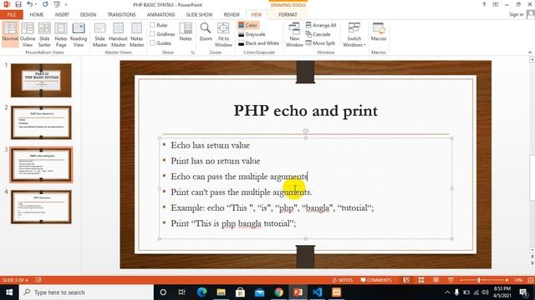Open the FILE tab

click(x=11, y=15)
